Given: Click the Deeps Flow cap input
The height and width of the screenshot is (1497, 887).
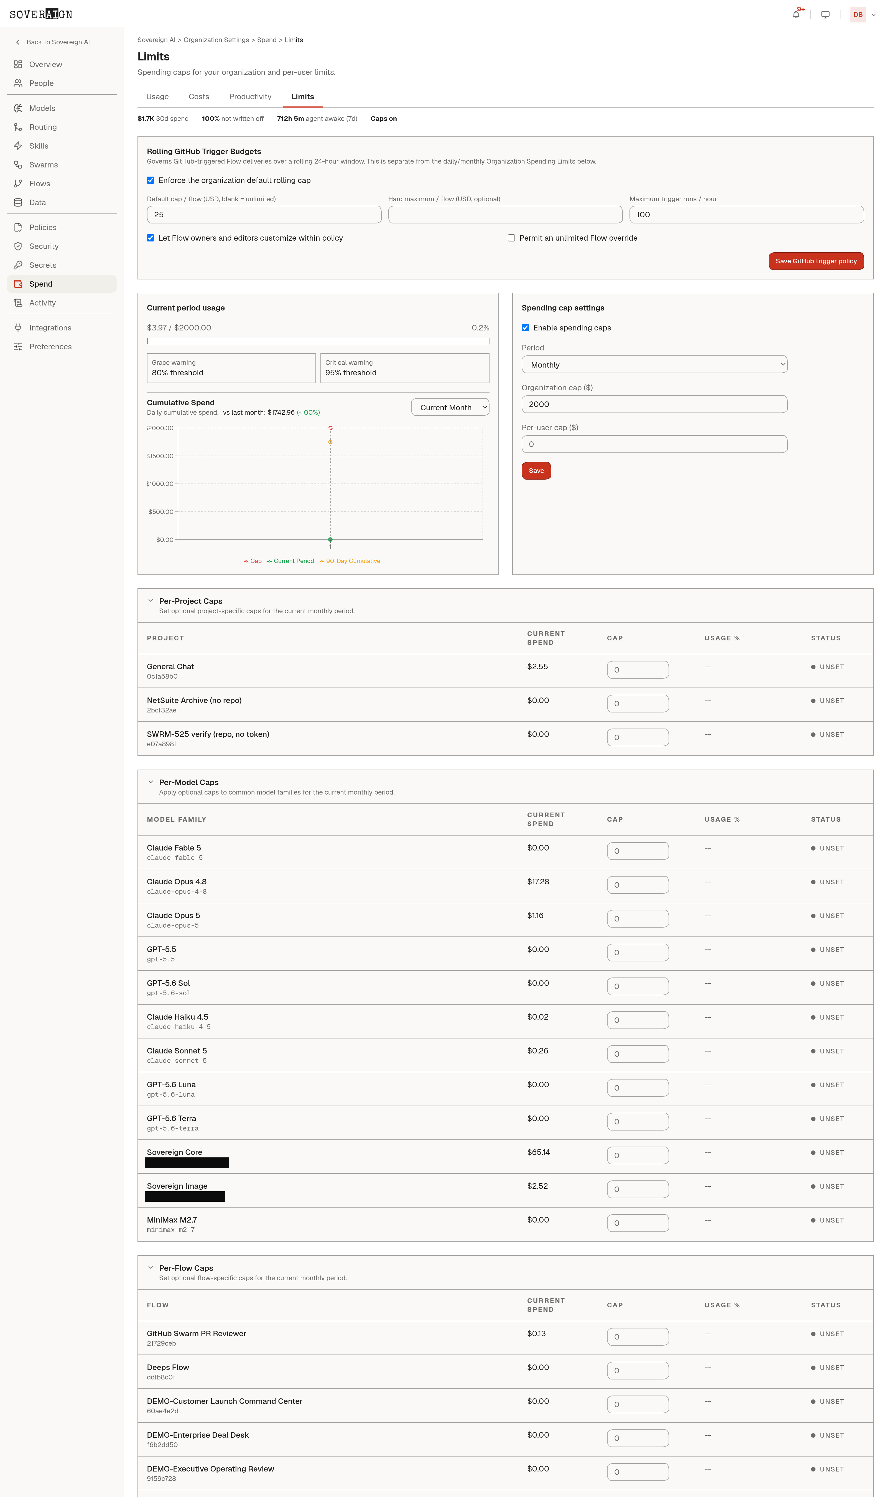Looking at the screenshot, I should [x=638, y=1370].
